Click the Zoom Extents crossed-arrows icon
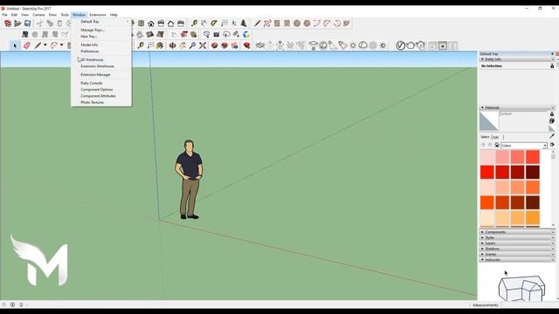 point(203,45)
